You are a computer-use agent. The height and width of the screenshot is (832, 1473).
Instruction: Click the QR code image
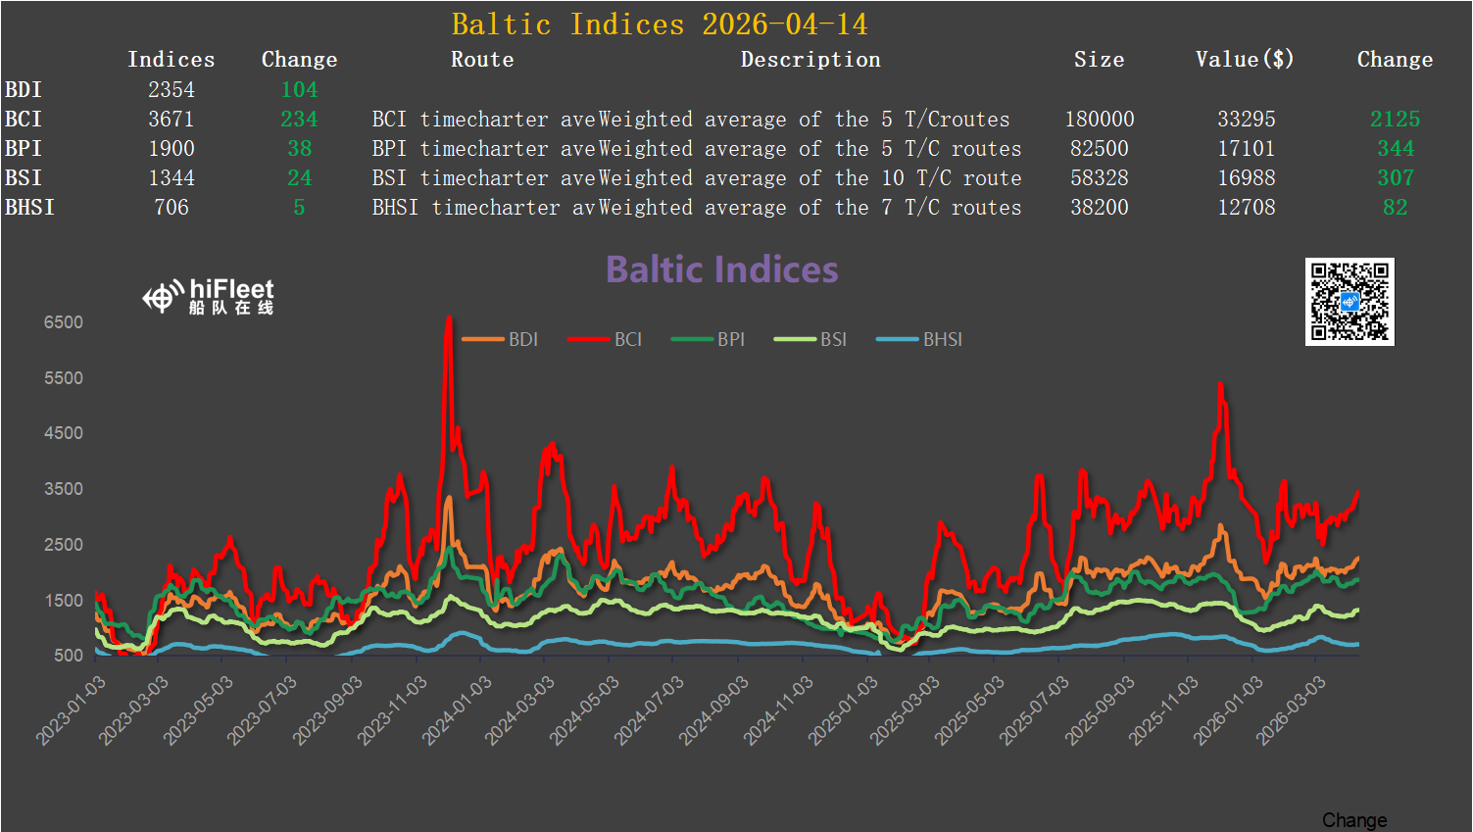click(1349, 302)
